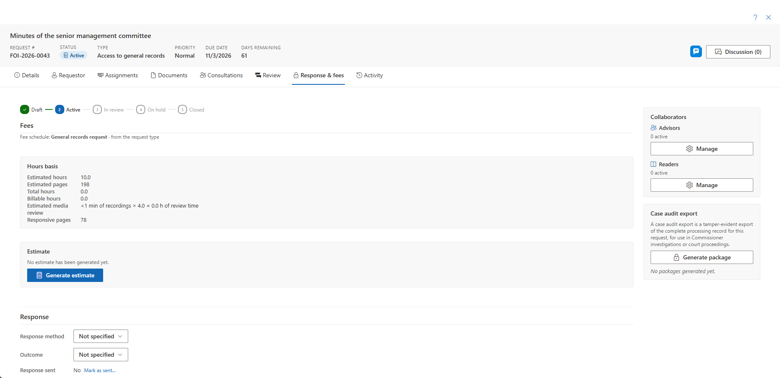Go to the Activity tab

pos(370,75)
